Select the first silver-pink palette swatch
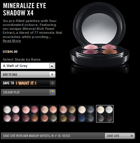 click(11, 114)
